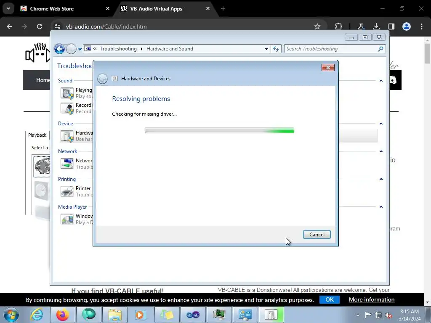Image resolution: width=431 pixels, height=323 pixels.
Task: Open More information cookie link
Action: pyautogui.click(x=372, y=299)
